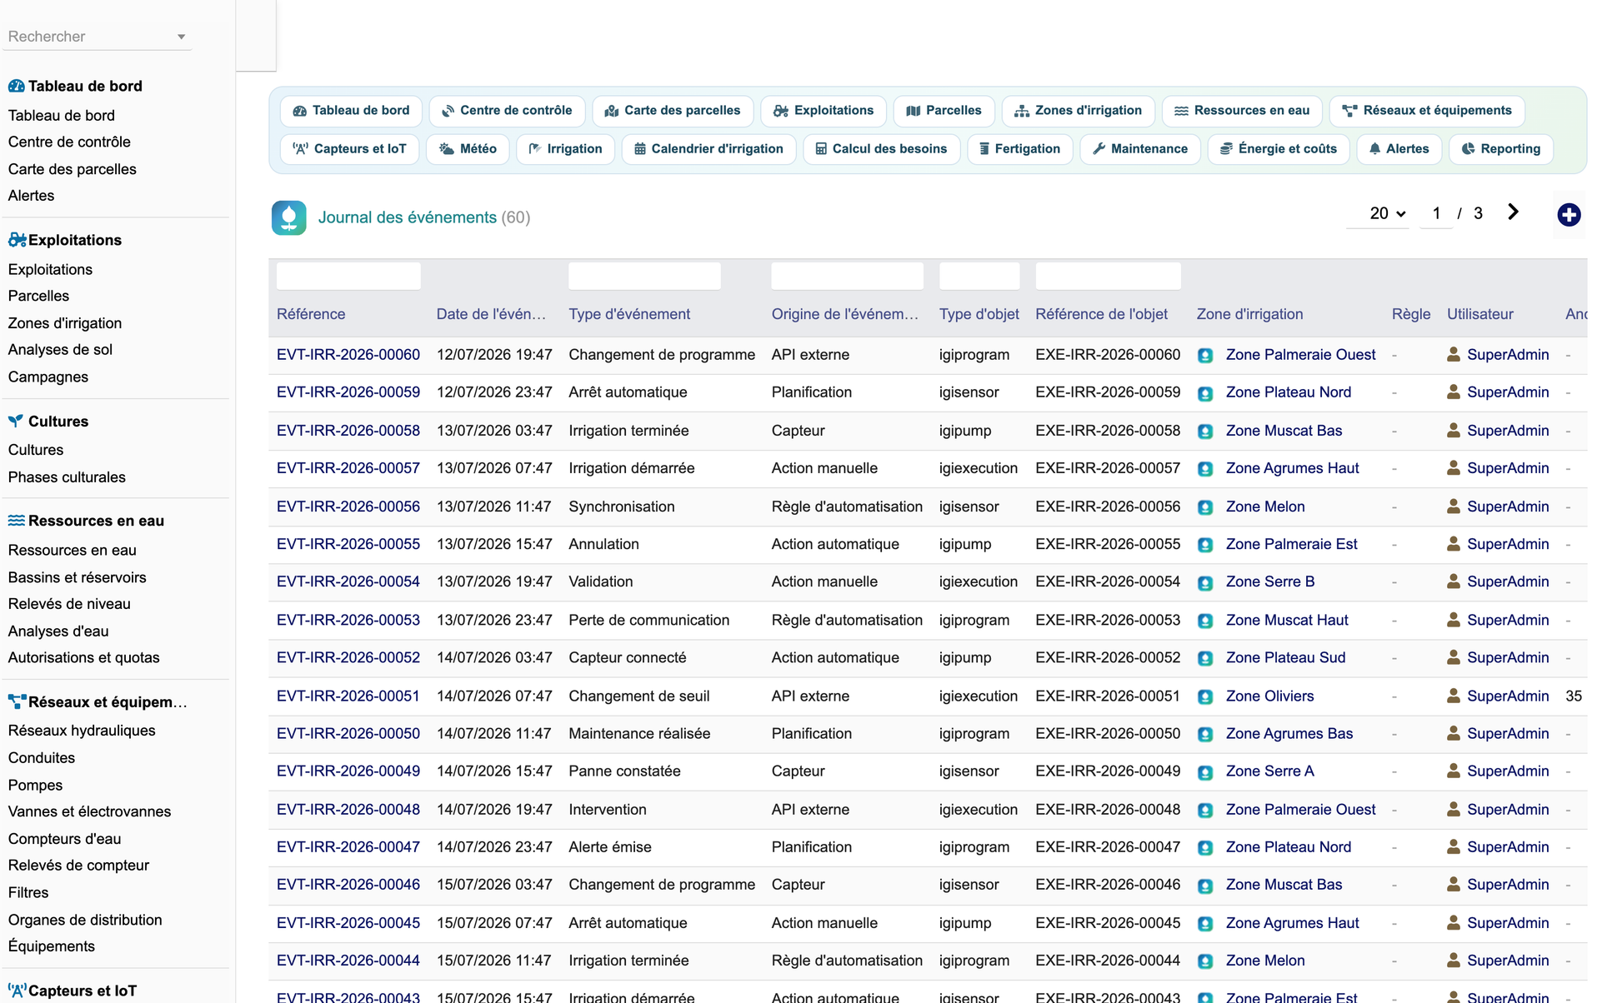This screenshot has height=1003, width=1622.
Task: Open Vannes et électrovannes in sidebar
Action: pos(89,811)
